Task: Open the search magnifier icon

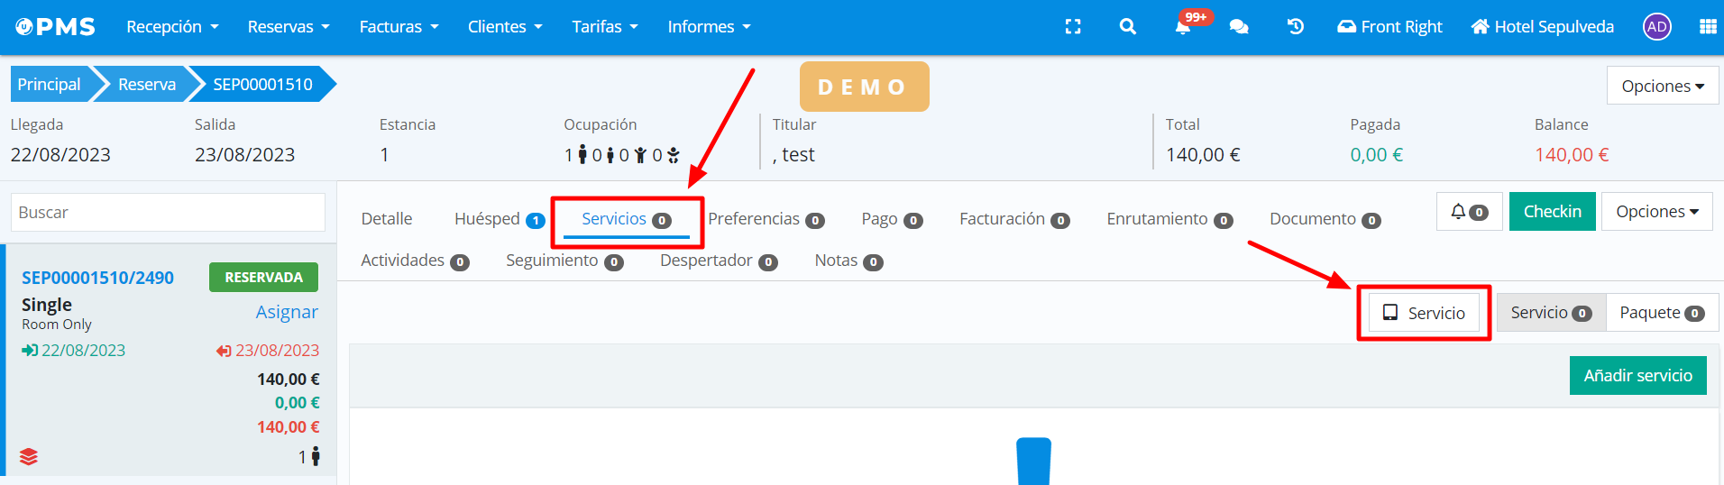Action: [1127, 27]
